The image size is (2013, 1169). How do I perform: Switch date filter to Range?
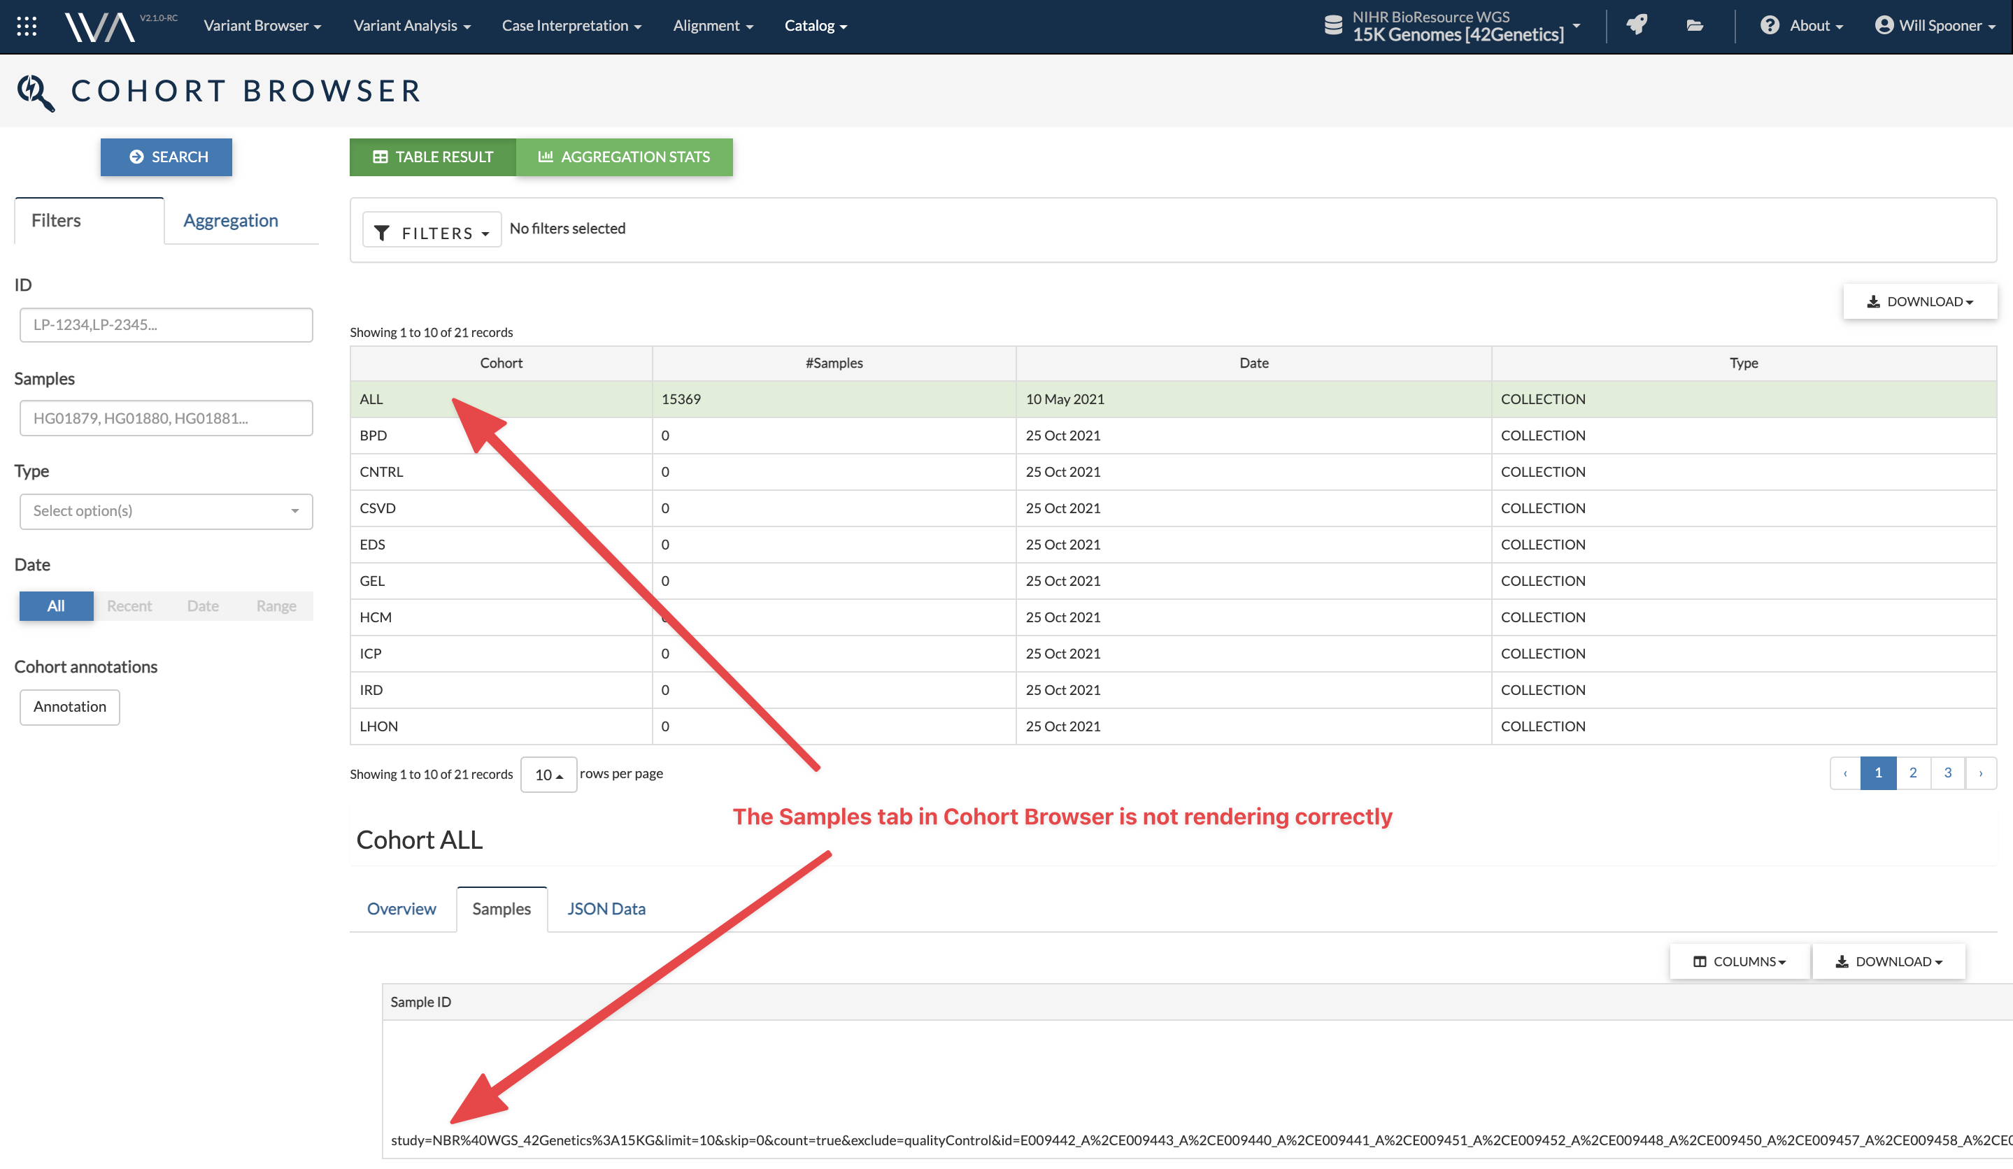point(275,606)
